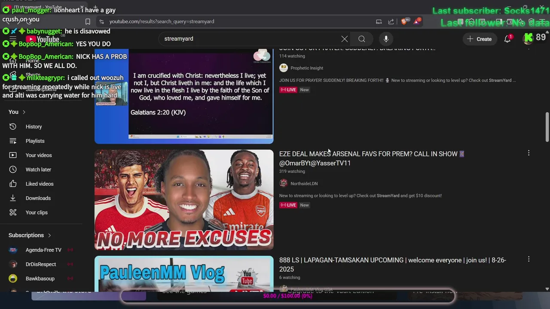Expand the Subscriptions section chevron
Screen dimensions: 550x309
click(49, 235)
